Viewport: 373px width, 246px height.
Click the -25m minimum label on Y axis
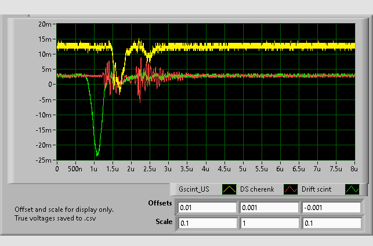45,160
